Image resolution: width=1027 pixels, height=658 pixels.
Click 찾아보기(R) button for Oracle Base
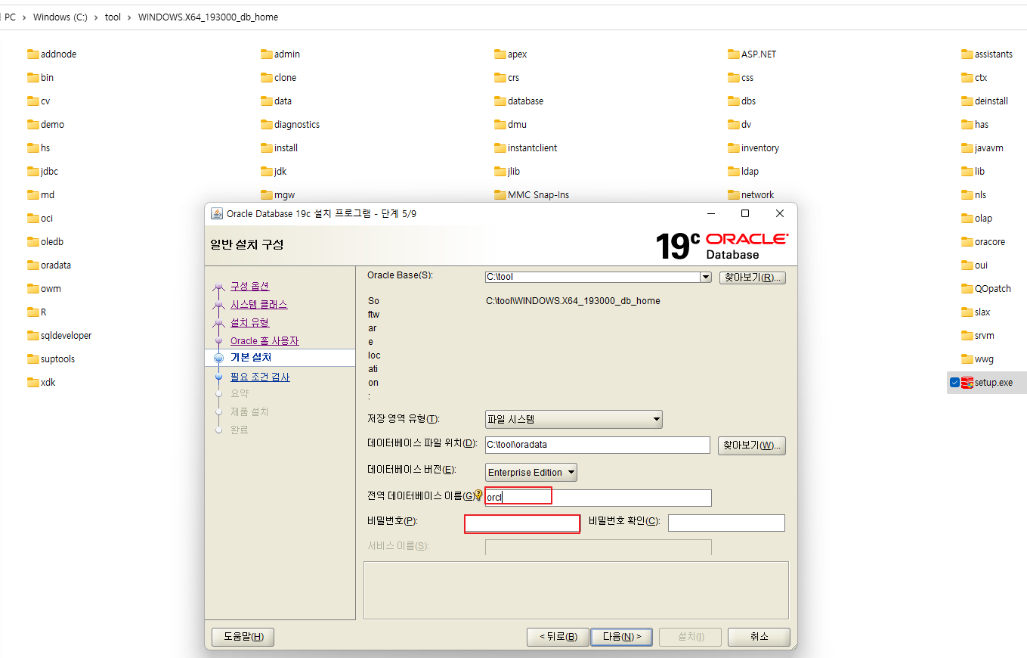click(x=753, y=278)
